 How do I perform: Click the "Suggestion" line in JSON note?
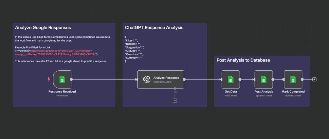[x=135, y=48]
